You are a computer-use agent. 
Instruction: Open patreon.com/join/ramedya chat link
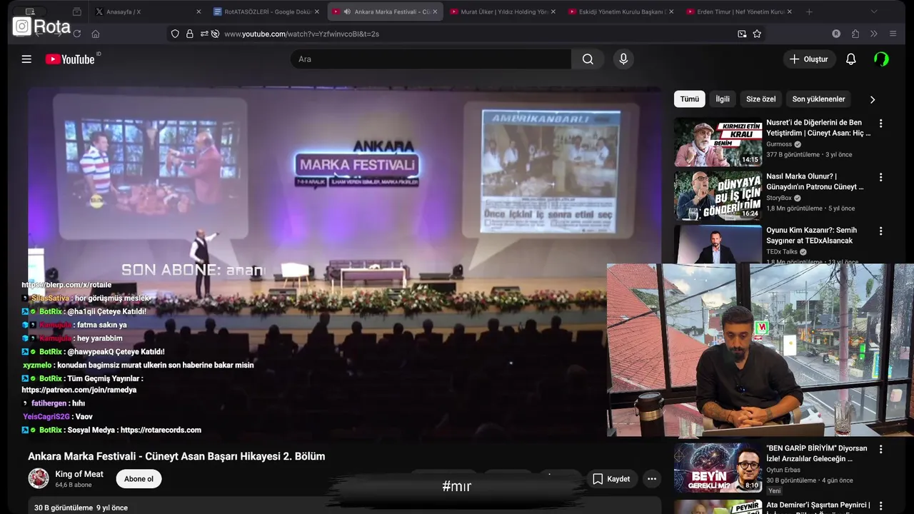[x=79, y=390]
